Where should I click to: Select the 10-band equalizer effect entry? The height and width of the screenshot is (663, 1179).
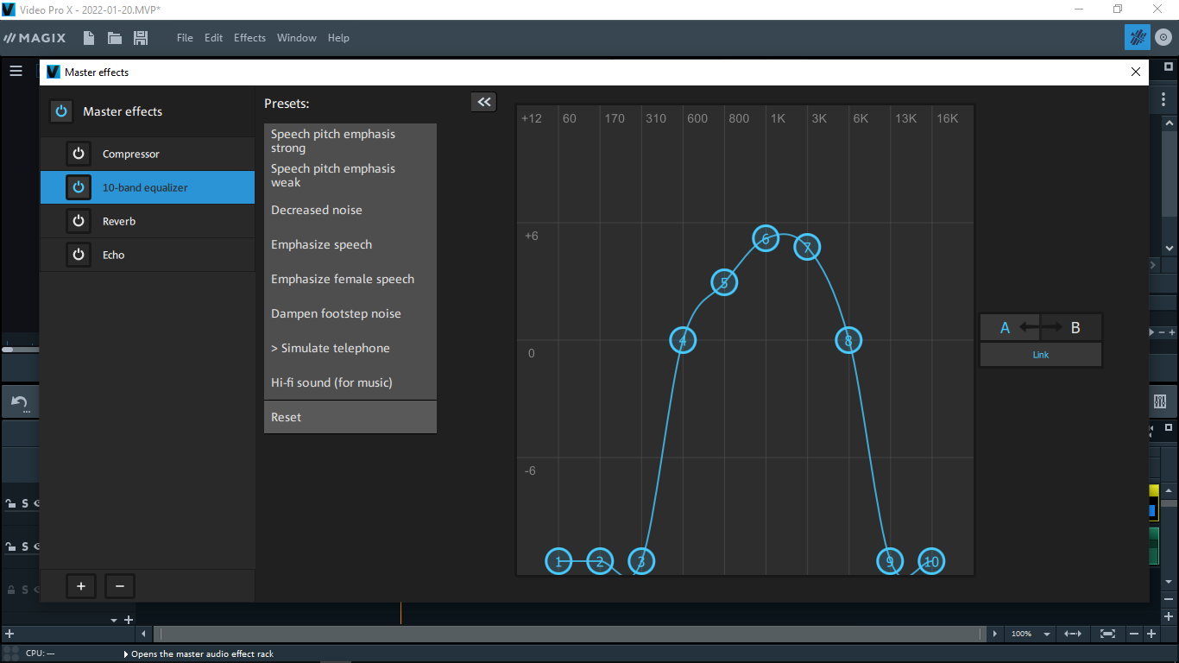145,187
